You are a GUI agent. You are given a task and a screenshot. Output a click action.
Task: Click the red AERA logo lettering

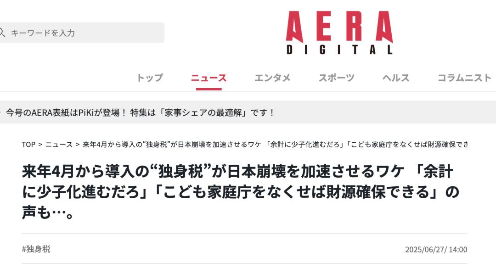point(339,27)
